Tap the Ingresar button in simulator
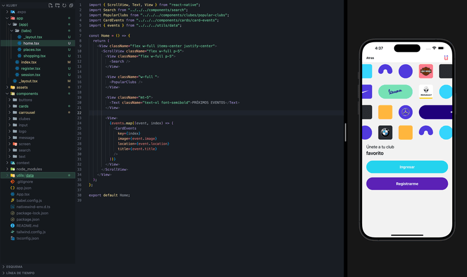This screenshot has height=277, width=467. point(407,167)
